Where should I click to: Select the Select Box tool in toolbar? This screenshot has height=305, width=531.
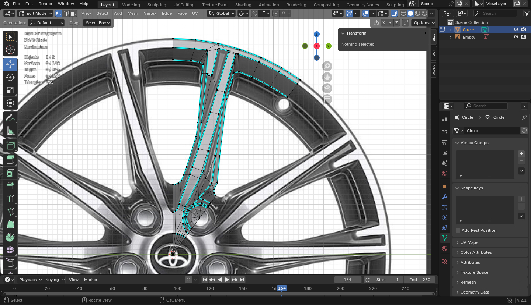tap(10, 37)
